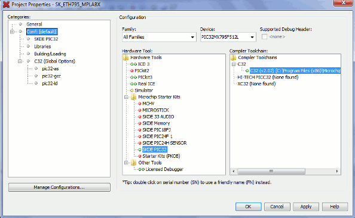The height and width of the screenshot is (218, 355).
Task: Click the Other Tools folder icon
Action: coord(134,163)
